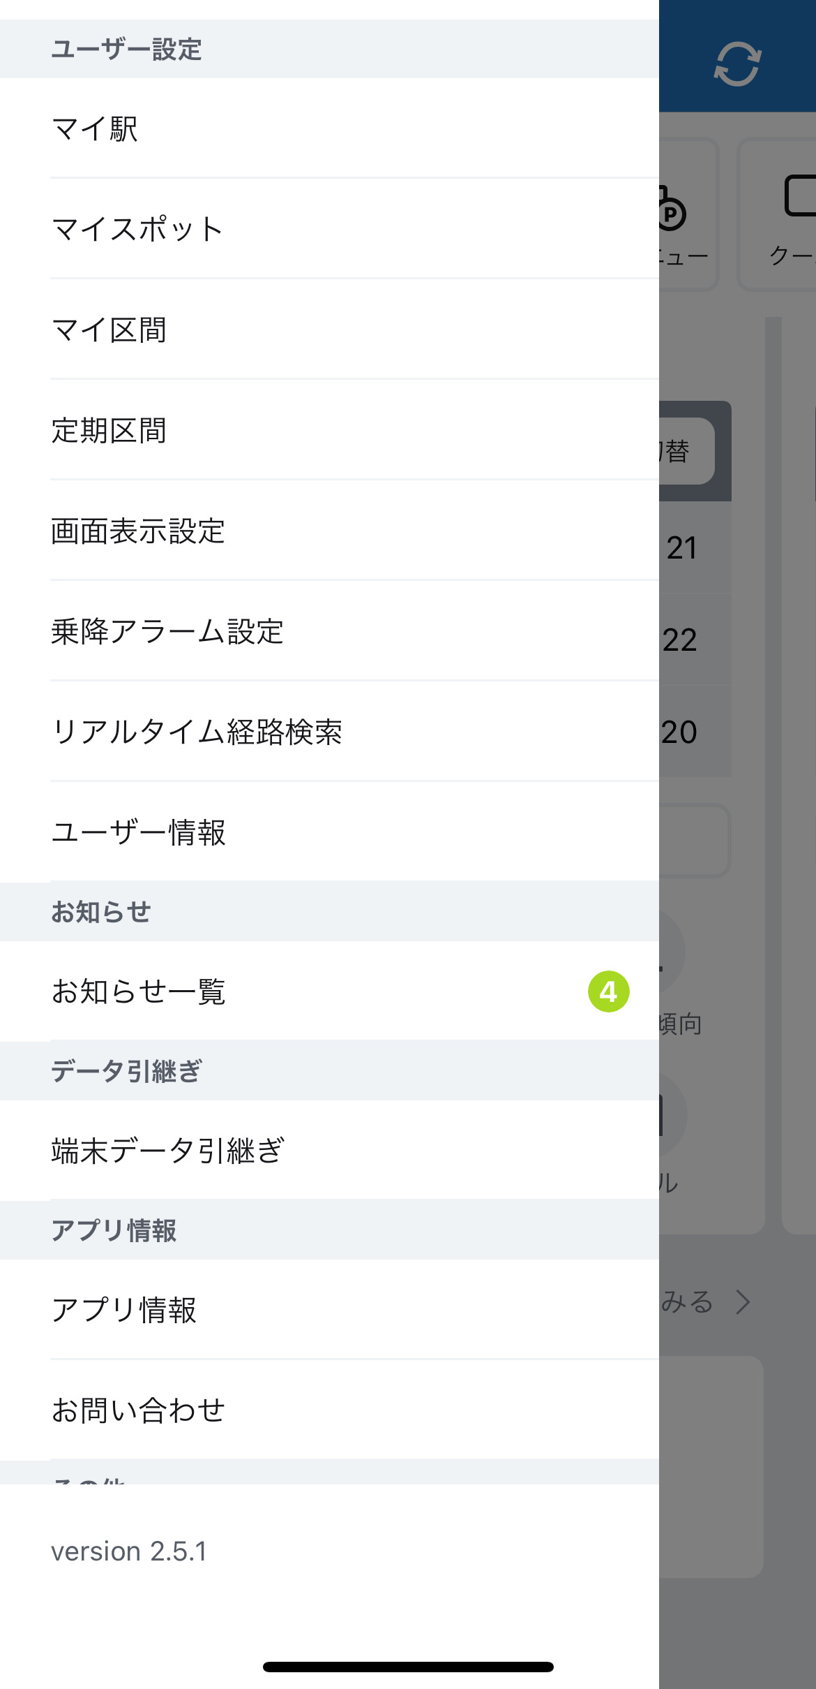Tap the dimmed 切替 switch button

point(685,451)
